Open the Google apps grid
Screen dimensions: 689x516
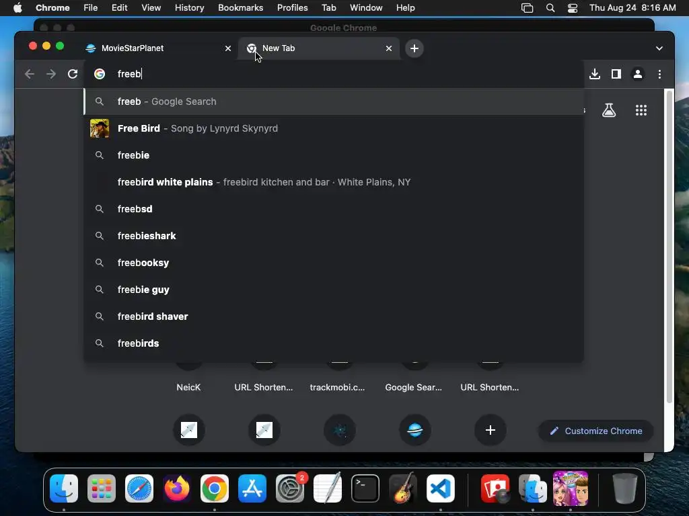point(641,110)
